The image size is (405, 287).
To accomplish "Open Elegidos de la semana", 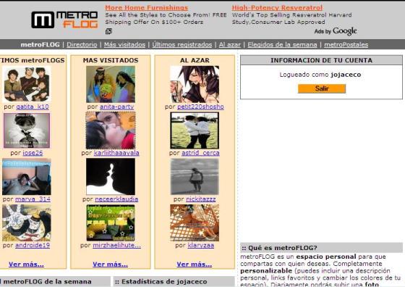I will [x=282, y=44].
